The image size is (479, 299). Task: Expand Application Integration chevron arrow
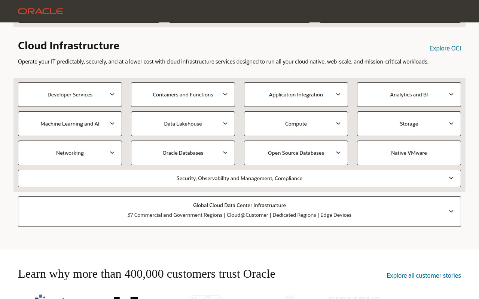pos(338,94)
